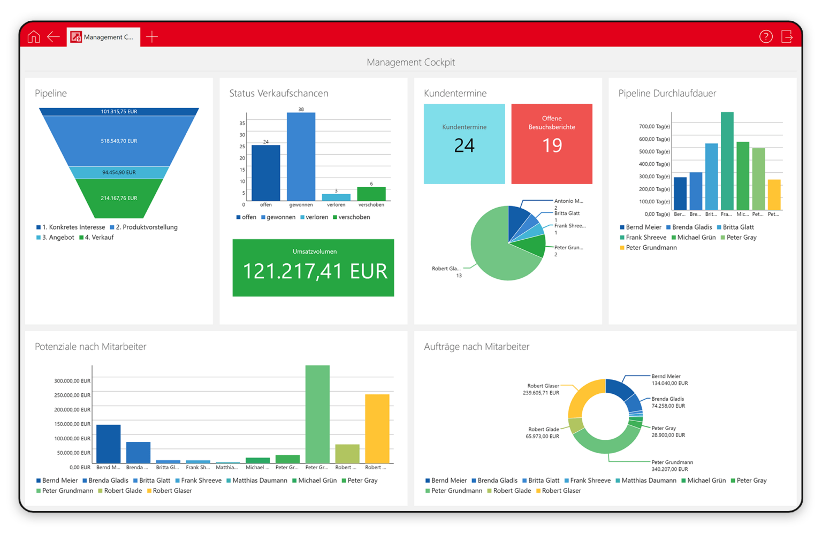Toggle '1. Konkretes Interesse' in the Pipeline legend
The width and height of the screenshot is (822, 534).
click(72, 227)
